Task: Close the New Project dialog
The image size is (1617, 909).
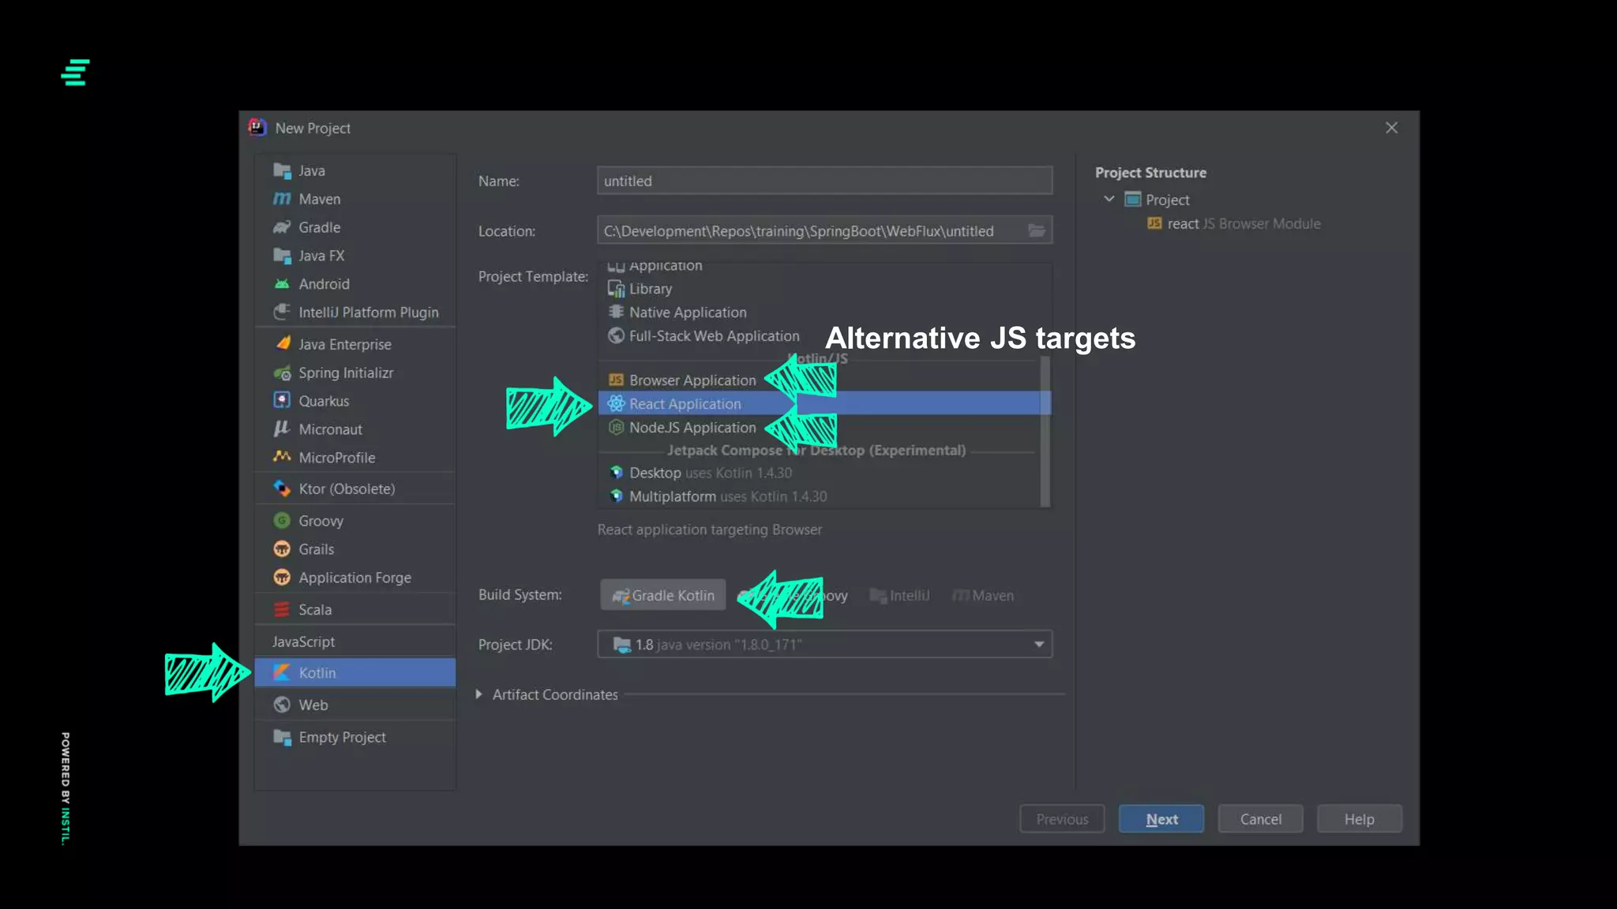Action: pos(1391,128)
